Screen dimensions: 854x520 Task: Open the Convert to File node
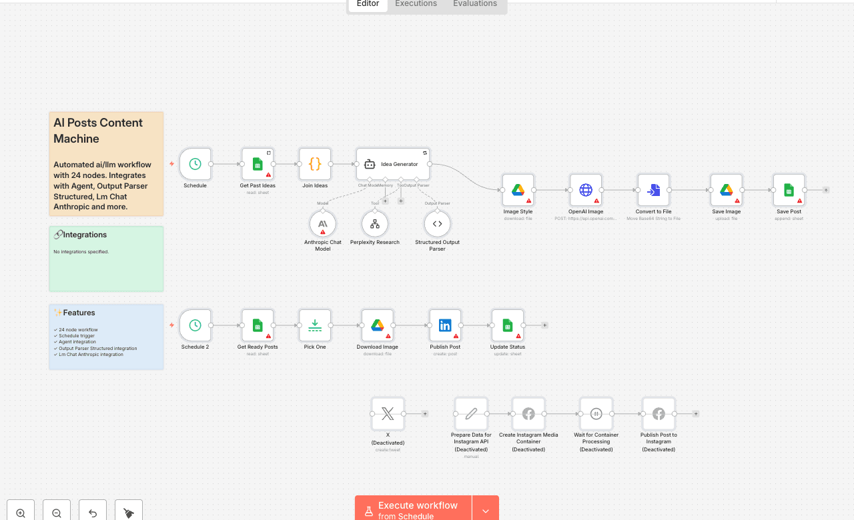click(x=653, y=189)
